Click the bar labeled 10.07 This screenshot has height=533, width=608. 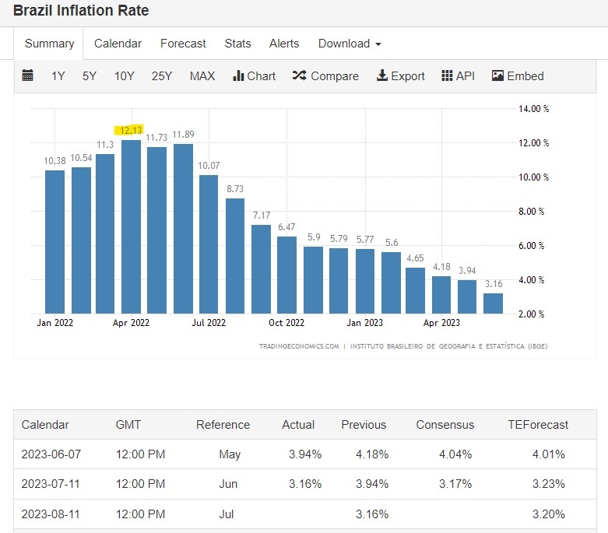point(209,244)
